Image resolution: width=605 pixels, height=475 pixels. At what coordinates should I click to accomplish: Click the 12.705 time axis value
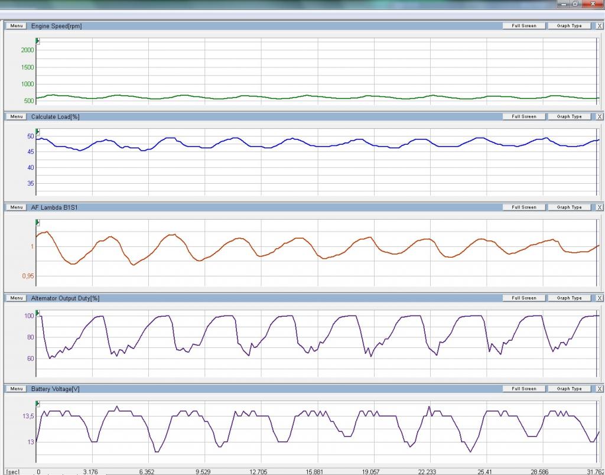coord(259,472)
